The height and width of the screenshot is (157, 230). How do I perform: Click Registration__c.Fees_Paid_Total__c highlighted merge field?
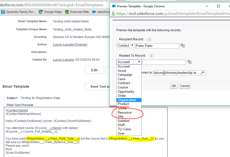tap(53, 139)
